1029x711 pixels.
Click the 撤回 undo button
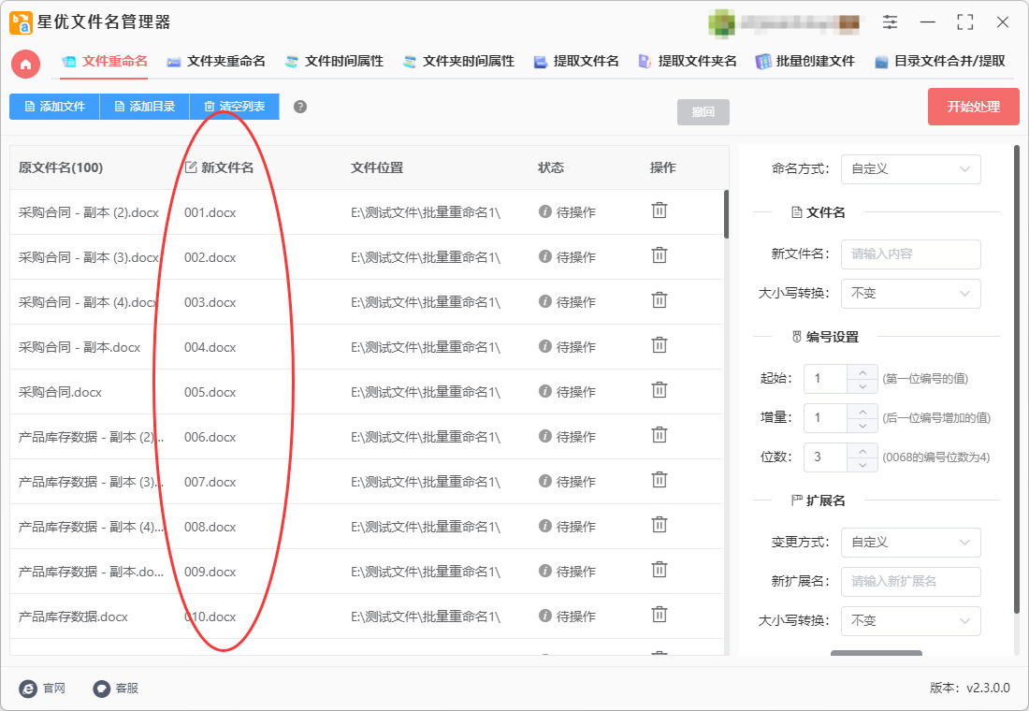[703, 111]
